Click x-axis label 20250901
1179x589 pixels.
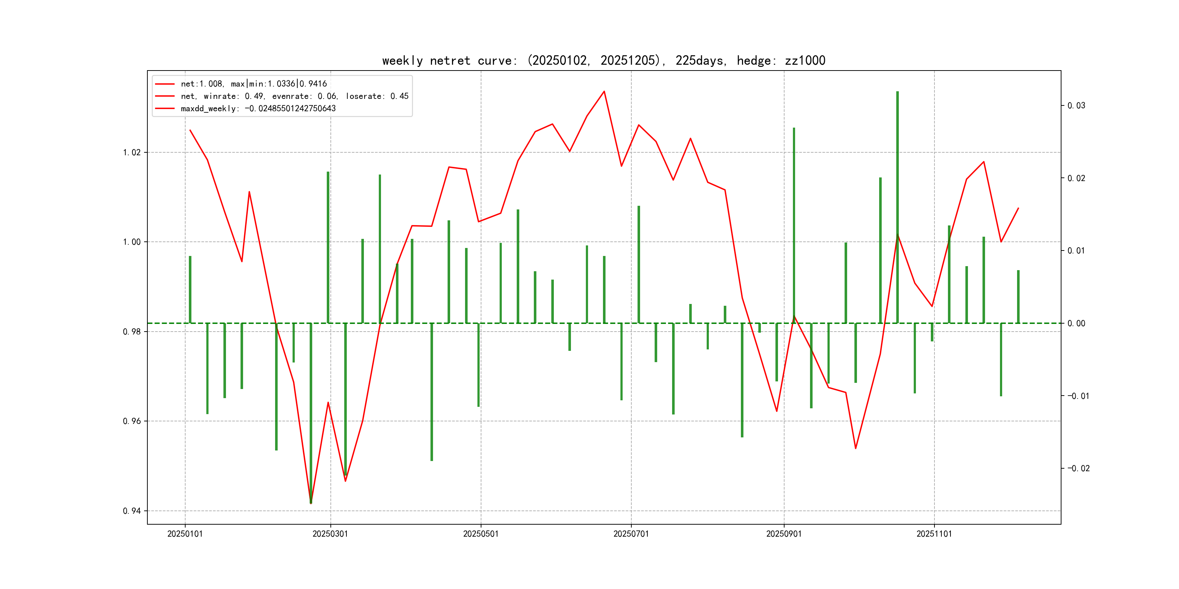783,534
